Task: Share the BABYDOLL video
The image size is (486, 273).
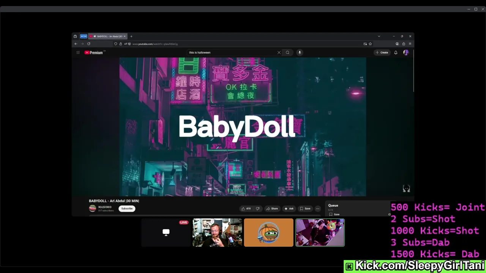Action: pos(272,209)
